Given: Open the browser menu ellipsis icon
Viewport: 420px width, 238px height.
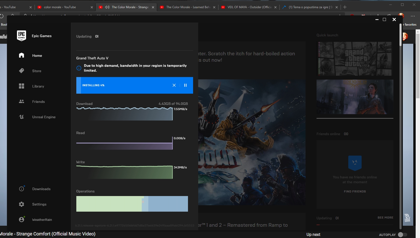Looking at the screenshot, I should coord(413,16).
